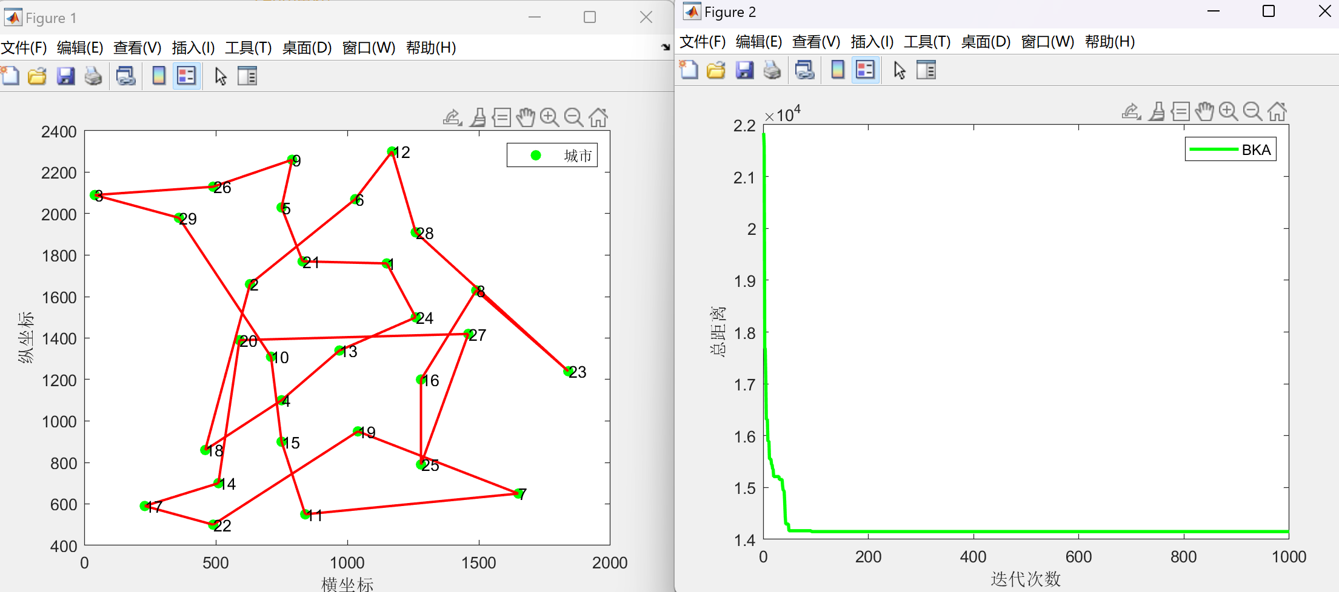Viewport: 1339px width, 592px height.
Task: Open Property Inspector from Figure 1 toolbar
Action: click(247, 76)
